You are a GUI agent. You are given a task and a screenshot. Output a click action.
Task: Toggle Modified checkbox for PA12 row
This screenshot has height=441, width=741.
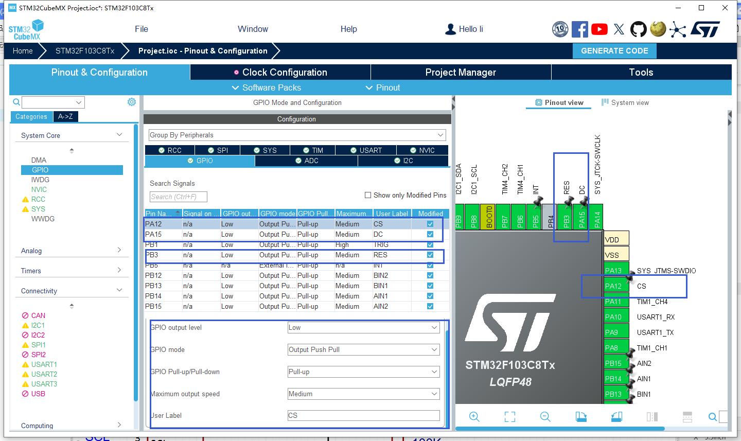(x=430, y=224)
